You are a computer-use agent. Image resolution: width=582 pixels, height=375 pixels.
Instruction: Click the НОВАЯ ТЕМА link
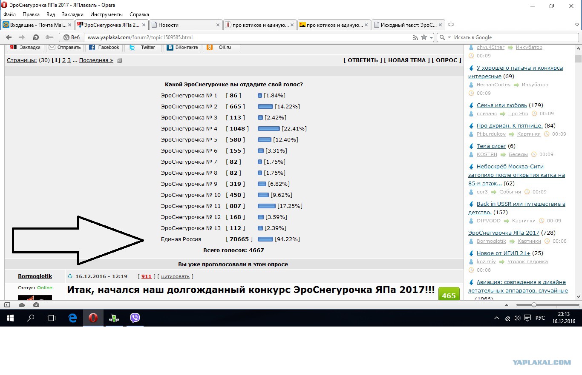tap(407, 60)
